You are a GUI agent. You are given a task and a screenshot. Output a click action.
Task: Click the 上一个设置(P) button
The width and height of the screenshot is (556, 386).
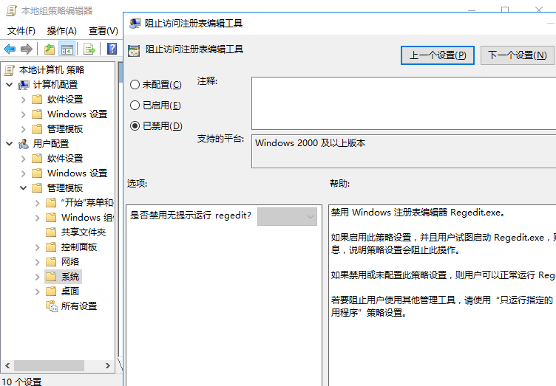pyautogui.click(x=438, y=55)
